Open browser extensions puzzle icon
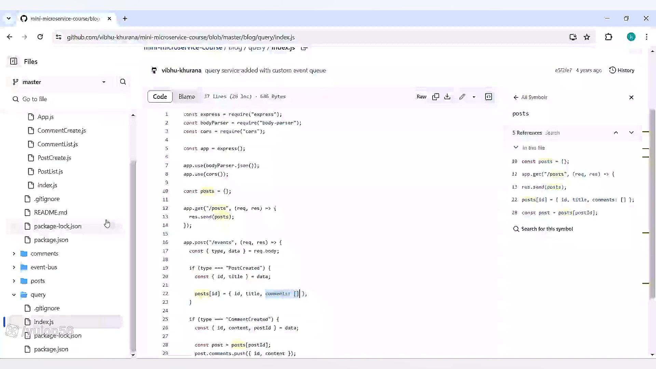 pos(609,37)
